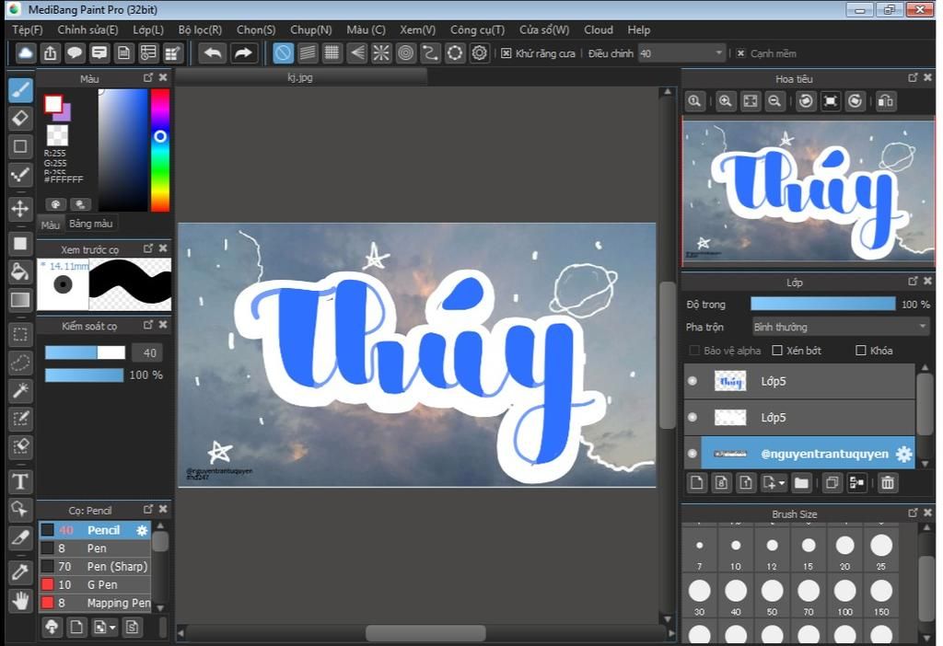Delete layer trash icon

[888, 482]
